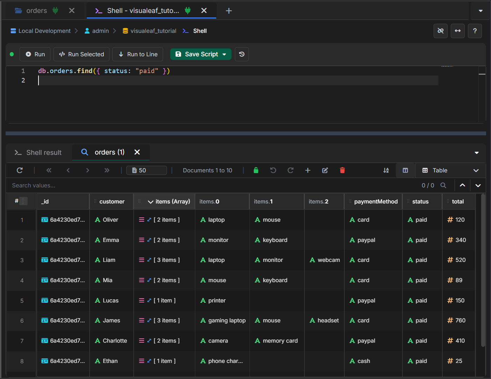Add a new document with plus icon
This screenshot has height=379, width=491.
pos(308,170)
